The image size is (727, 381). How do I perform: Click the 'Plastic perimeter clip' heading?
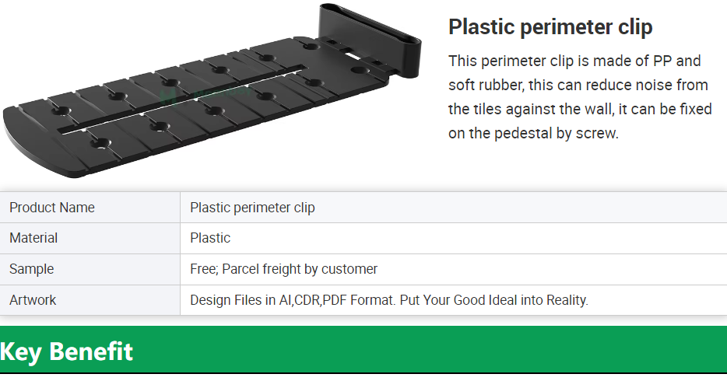[550, 27]
